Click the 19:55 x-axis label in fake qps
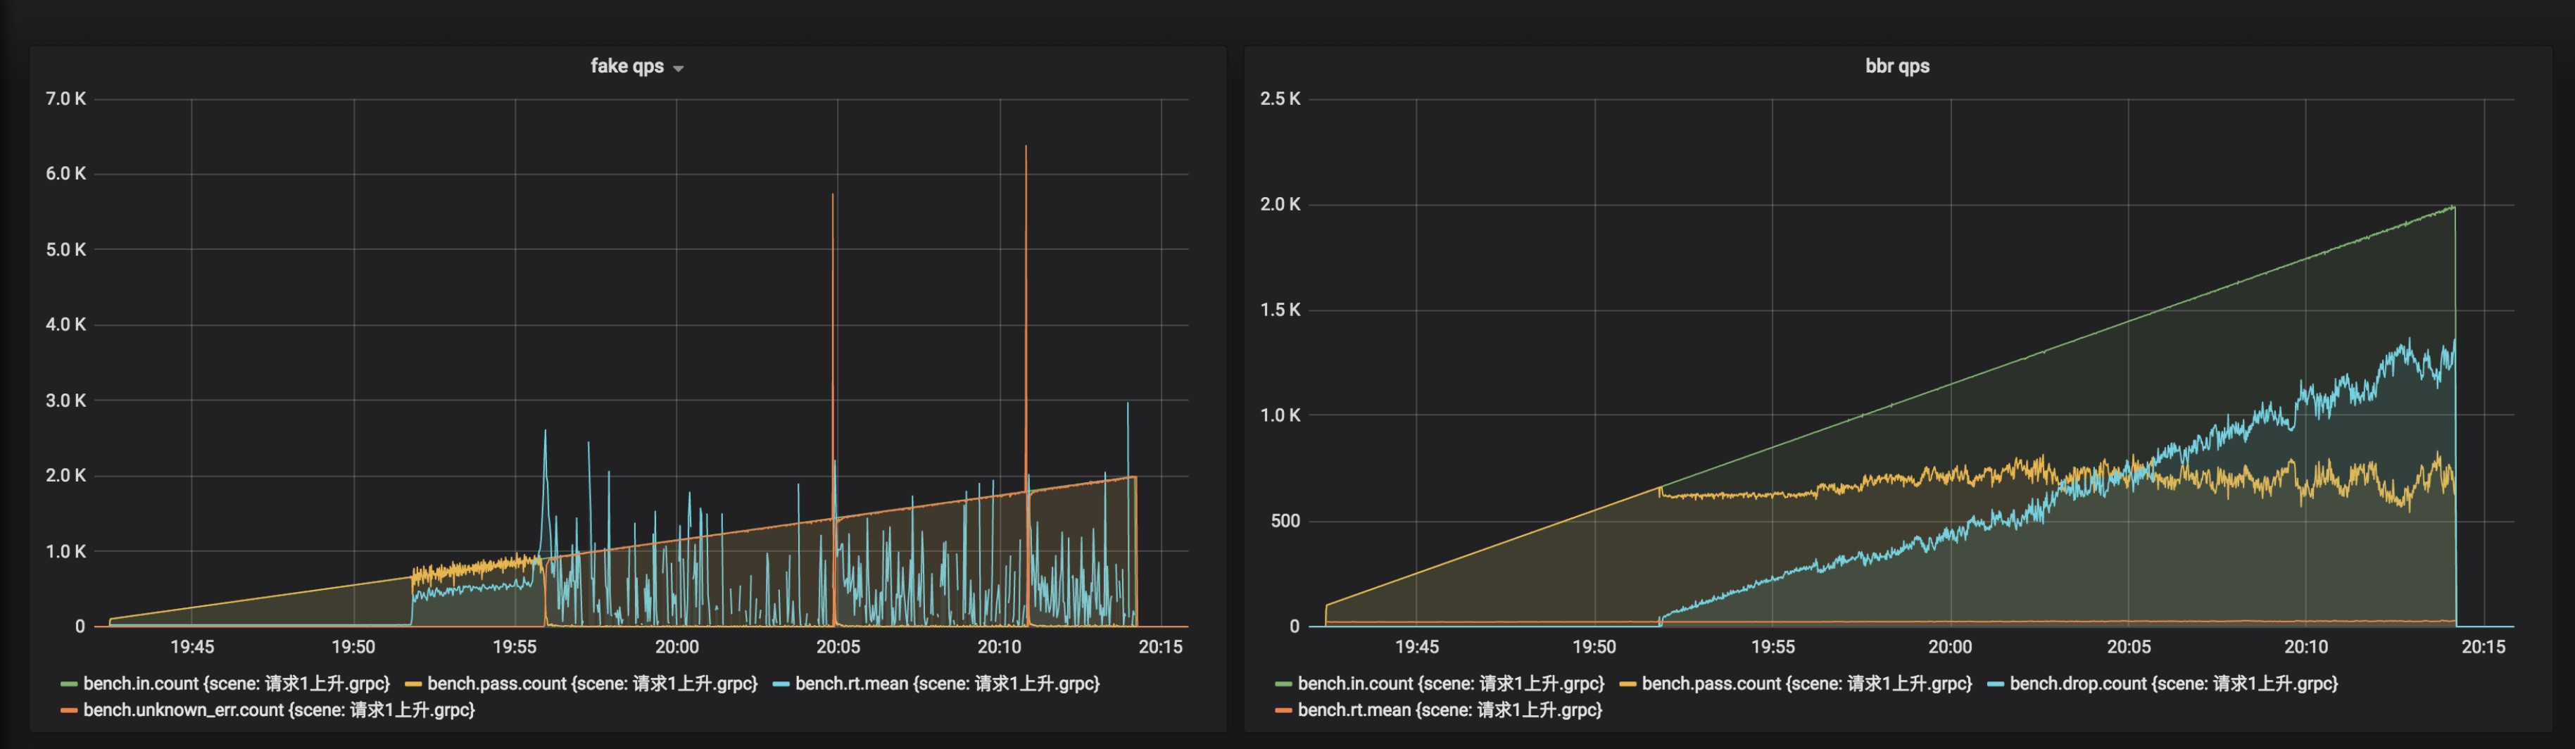The width and height of the screenshot is (2575, 749). [x=514, y=647]
